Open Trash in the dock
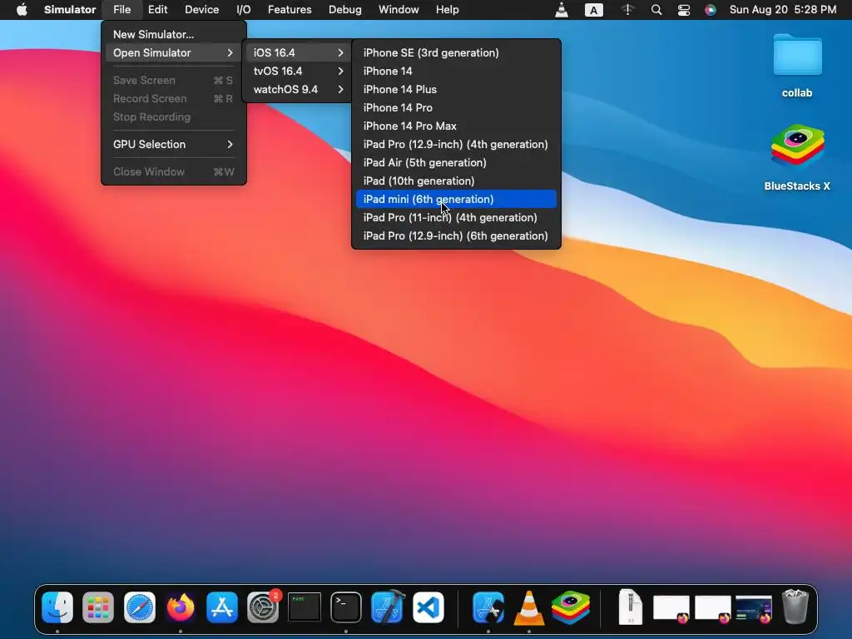852x639 pixels. click(x=795, y=607)
